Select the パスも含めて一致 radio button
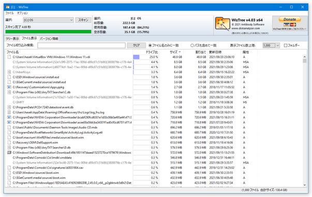 tap(192, 45)
